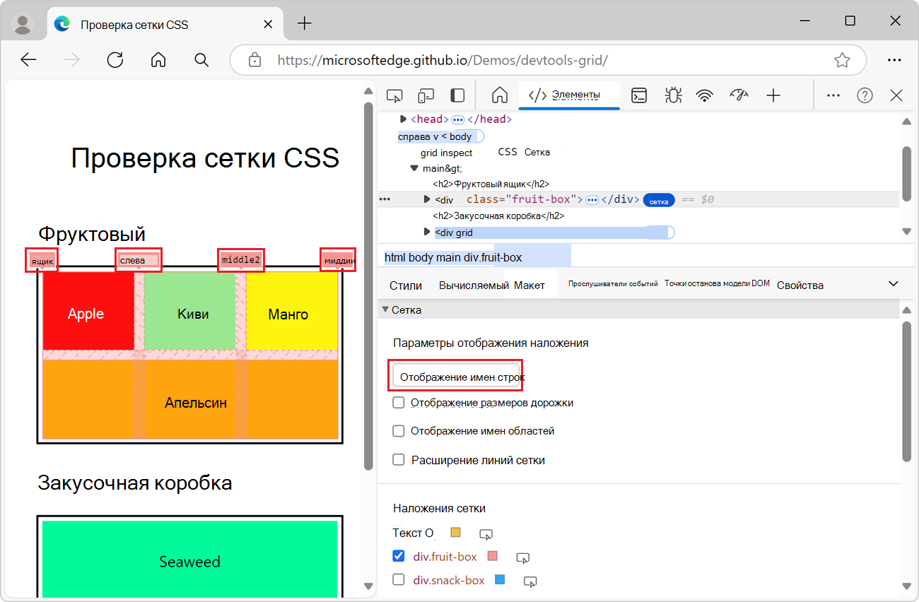Disable the div.fruit-box grid overlay
919x602 pixels.
point(398,556)
